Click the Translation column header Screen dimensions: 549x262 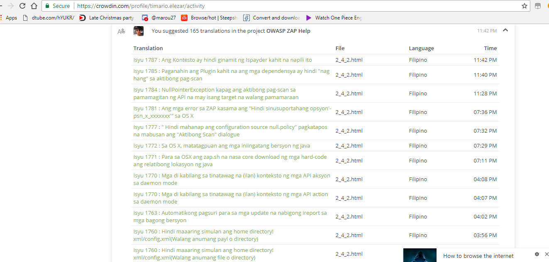148,48
